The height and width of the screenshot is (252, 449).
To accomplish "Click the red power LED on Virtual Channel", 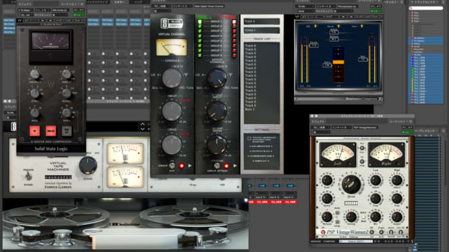I will (x=182, y=166).
